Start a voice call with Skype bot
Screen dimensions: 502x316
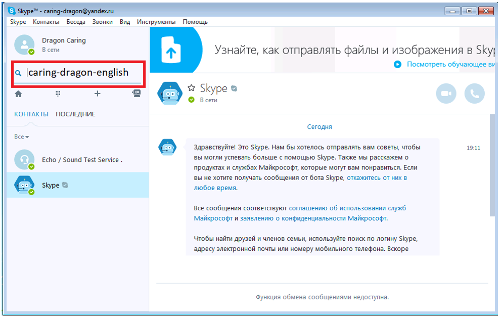pos(475,94)
